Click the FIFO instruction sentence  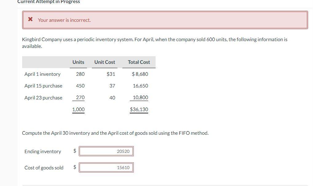click(x=115, y=133)
